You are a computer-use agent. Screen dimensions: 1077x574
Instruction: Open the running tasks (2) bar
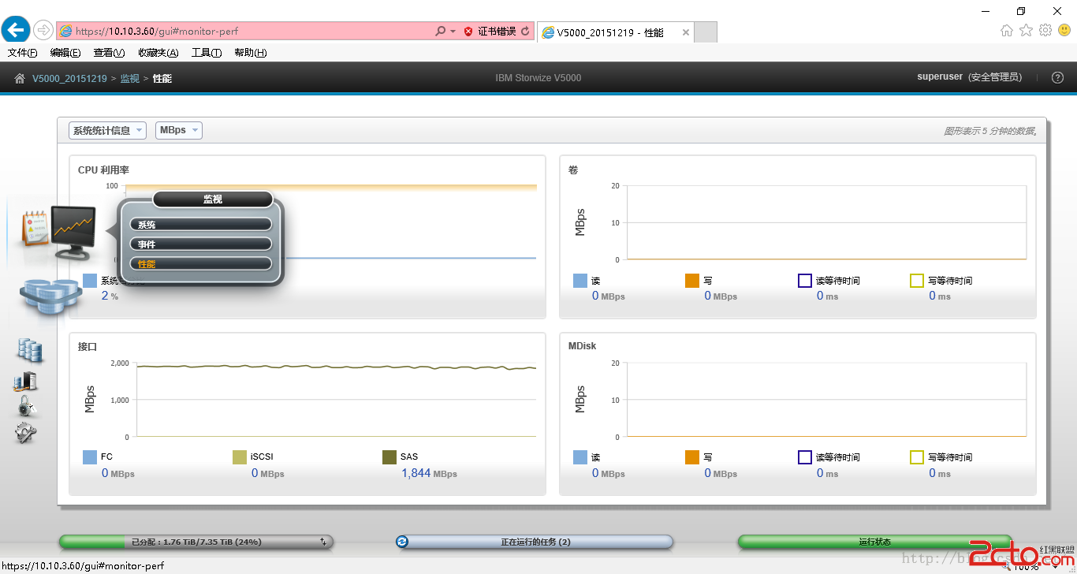(x=535, y=542)
